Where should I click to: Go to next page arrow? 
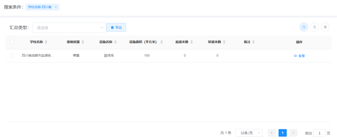point(293,133)
